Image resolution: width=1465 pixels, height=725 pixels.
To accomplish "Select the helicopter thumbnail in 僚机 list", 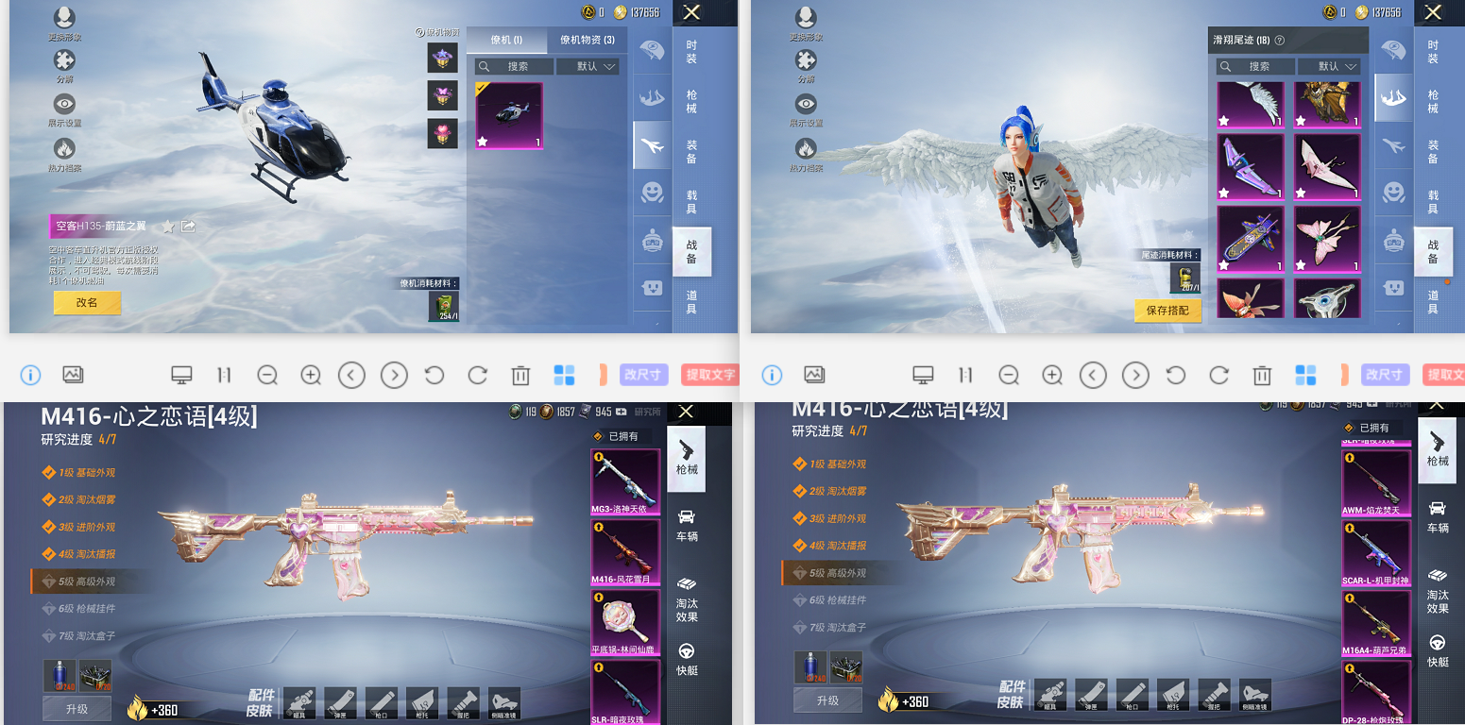I will [x=509, y=116].
